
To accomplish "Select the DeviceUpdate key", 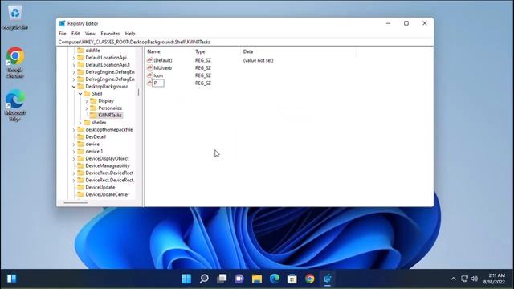I will click(x=100, y=187).
